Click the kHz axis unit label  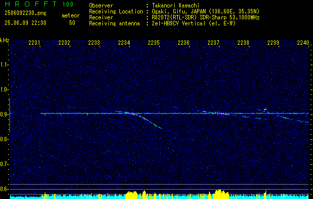tap(4, 40)
